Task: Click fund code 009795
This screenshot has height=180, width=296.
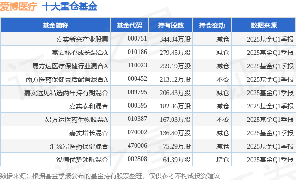Action: tap(137, 92)
